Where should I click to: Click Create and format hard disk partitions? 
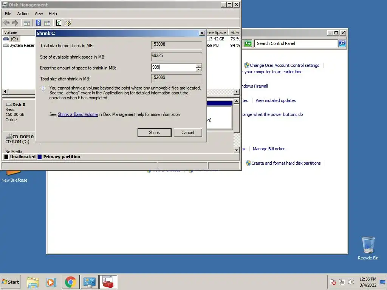click(x=286, y=163)
